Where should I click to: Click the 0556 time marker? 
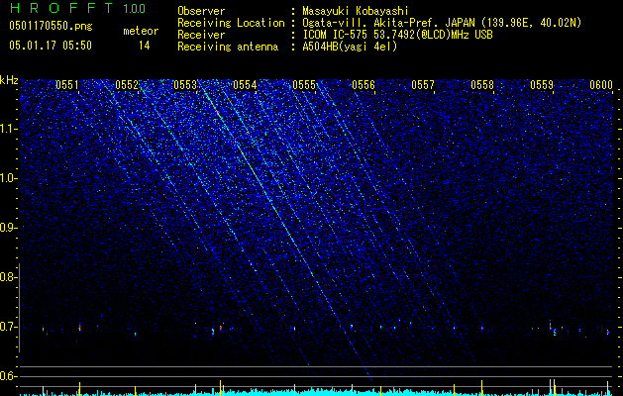click(363, 84)
